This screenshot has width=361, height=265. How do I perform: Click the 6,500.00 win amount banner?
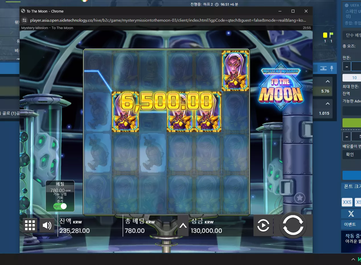click(x=167, y=101)
